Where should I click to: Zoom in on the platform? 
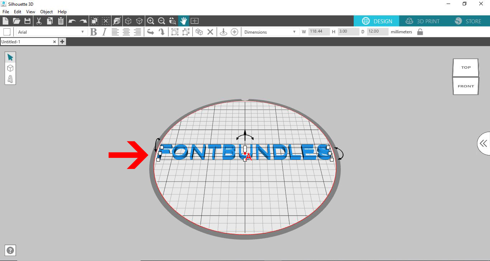[151, 21]
